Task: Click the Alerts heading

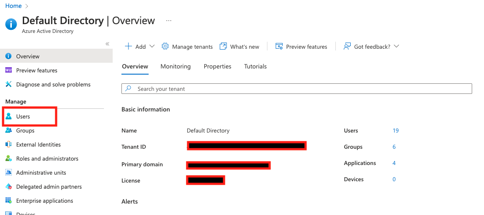Action: [130, 201]
